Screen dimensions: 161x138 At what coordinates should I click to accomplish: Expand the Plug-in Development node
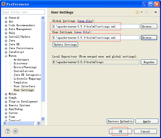[6, 102]
